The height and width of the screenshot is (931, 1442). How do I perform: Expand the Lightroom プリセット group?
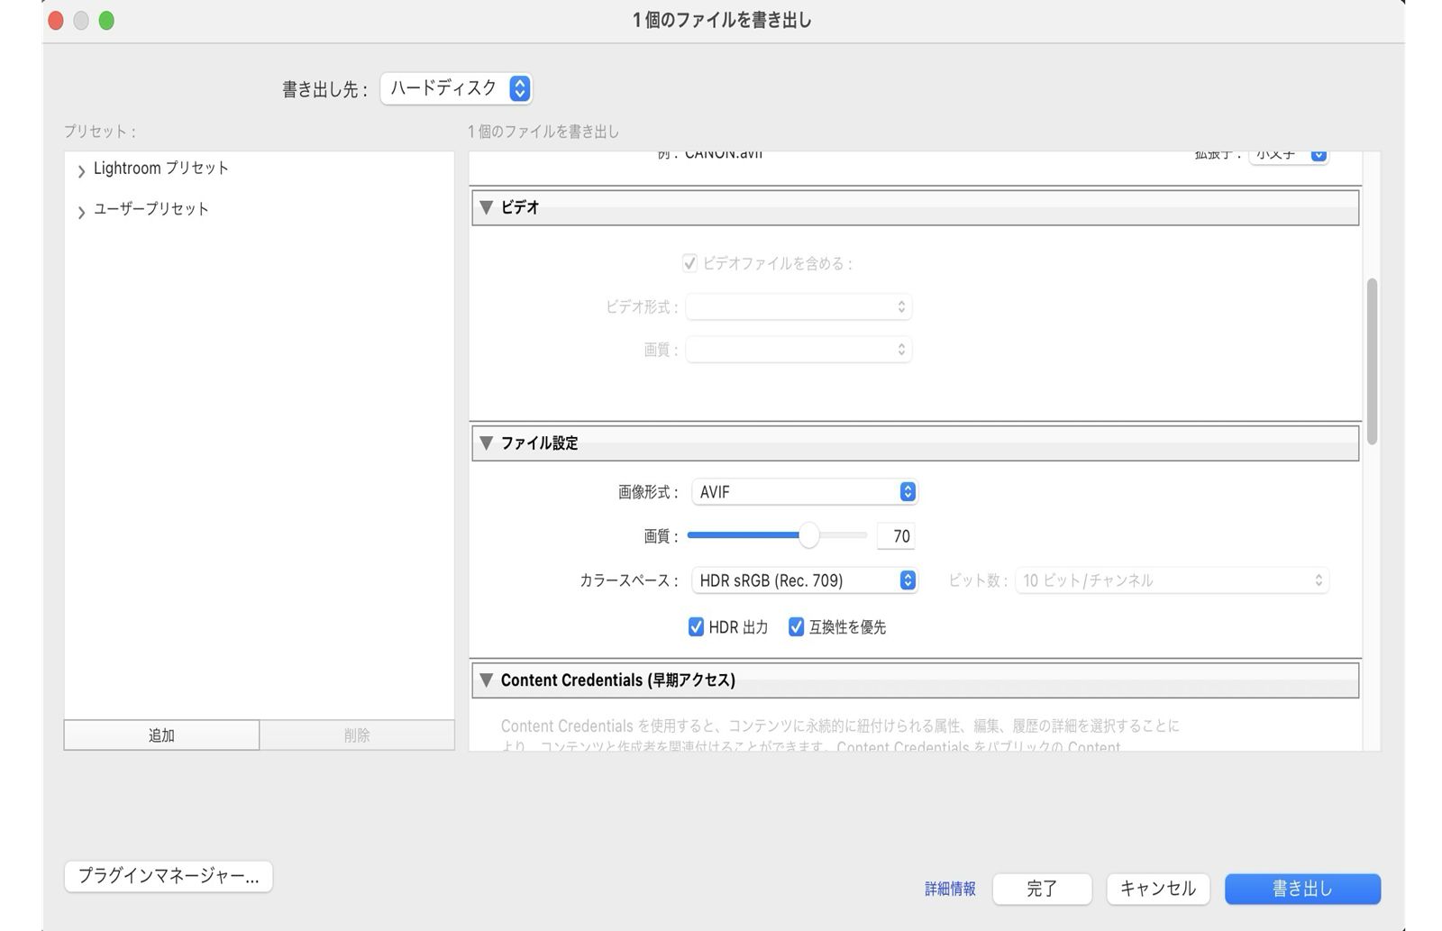coord(80,168)
